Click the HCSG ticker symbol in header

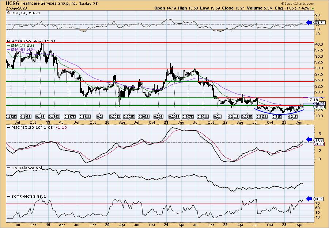(12, 3)
